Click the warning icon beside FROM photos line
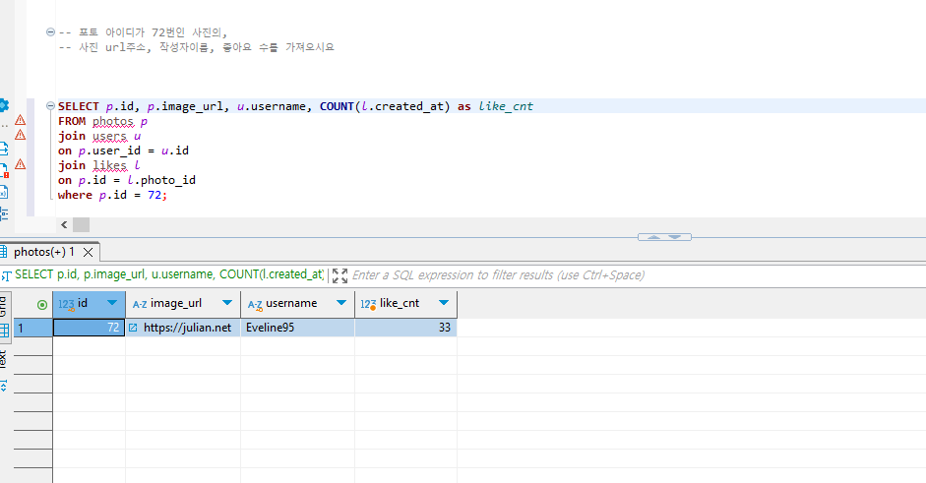Screen dimensions: 926x483 20,120
